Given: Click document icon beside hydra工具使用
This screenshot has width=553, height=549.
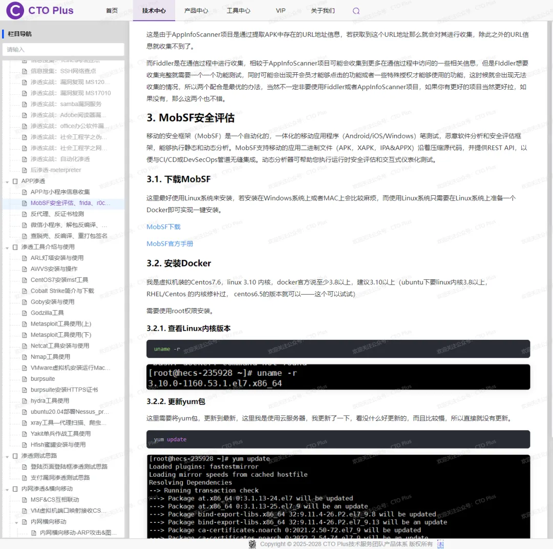Looking at the screenshot, I should (25, 401).
